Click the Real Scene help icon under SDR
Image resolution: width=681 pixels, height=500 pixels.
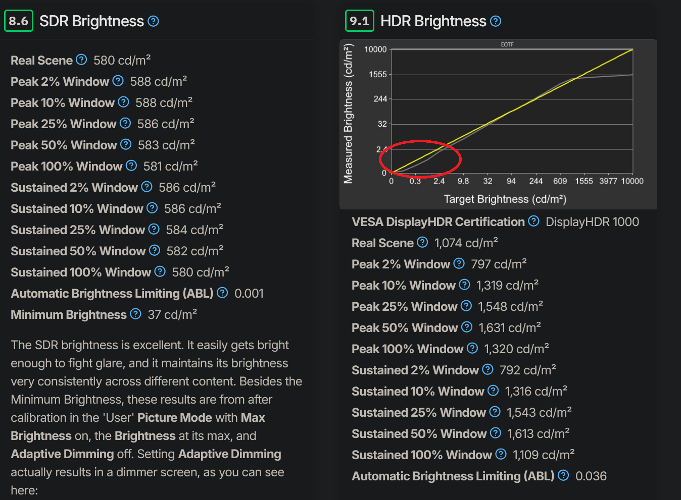point(81,60)
